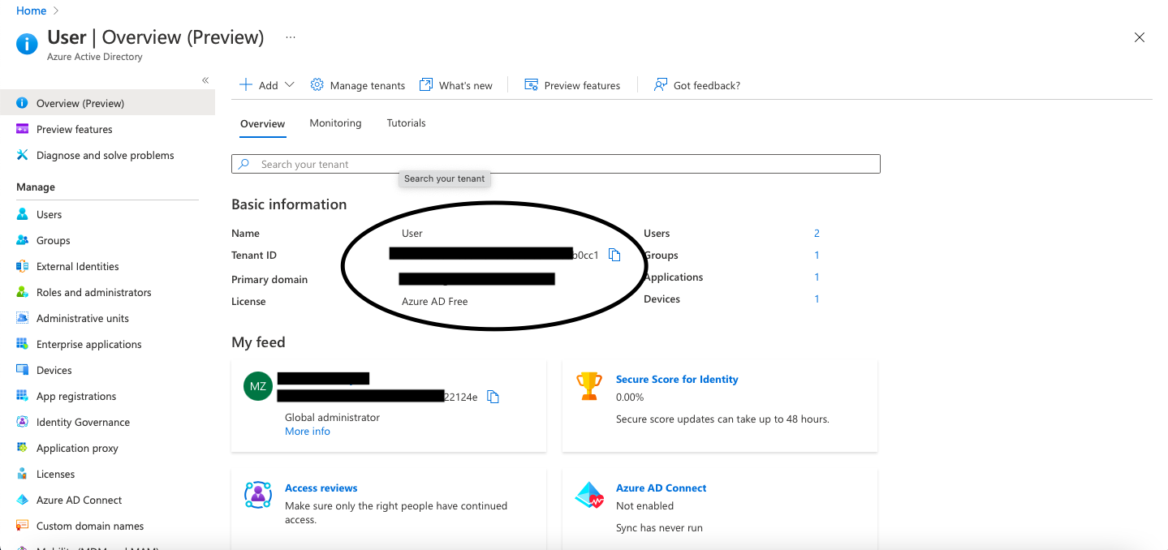Open Enterprise applications in sidebar

click(x=88, y=344)
